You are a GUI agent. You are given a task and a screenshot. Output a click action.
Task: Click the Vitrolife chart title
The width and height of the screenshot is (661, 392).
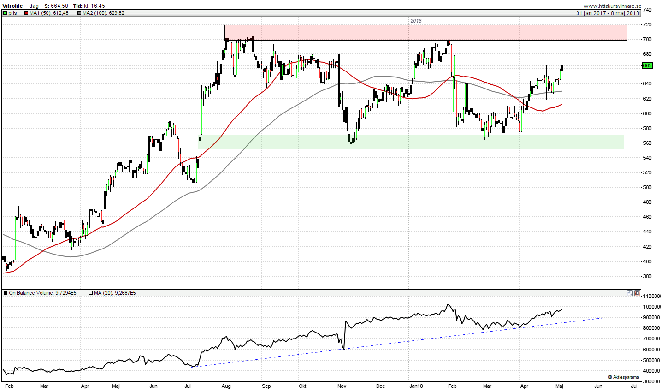pyautogui.click(x=12, y=6)
